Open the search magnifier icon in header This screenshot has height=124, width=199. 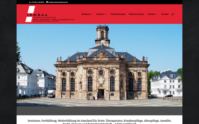tap(173, 14)
